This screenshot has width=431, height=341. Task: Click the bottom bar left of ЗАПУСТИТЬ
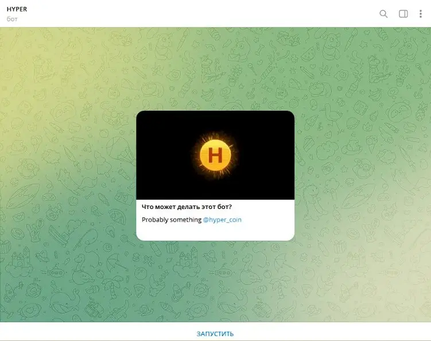point(86,333)
